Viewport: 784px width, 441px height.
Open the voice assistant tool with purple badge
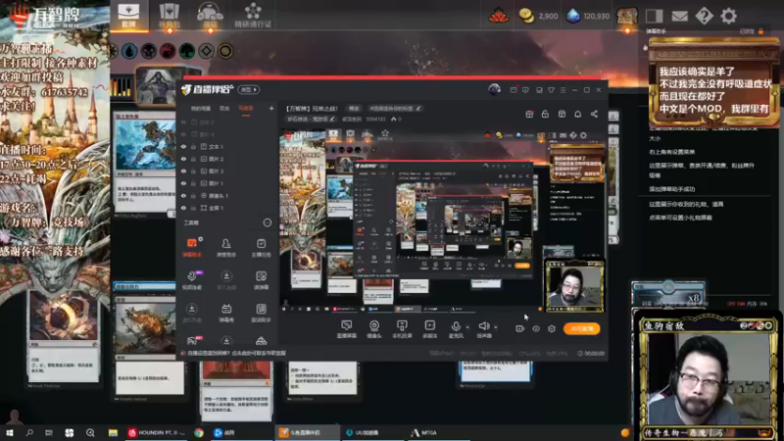coord(192,279)
